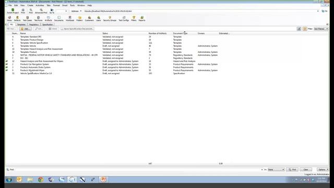Open Find from the top toolbar
Screen dimensions: 334x188
[31, 11]
